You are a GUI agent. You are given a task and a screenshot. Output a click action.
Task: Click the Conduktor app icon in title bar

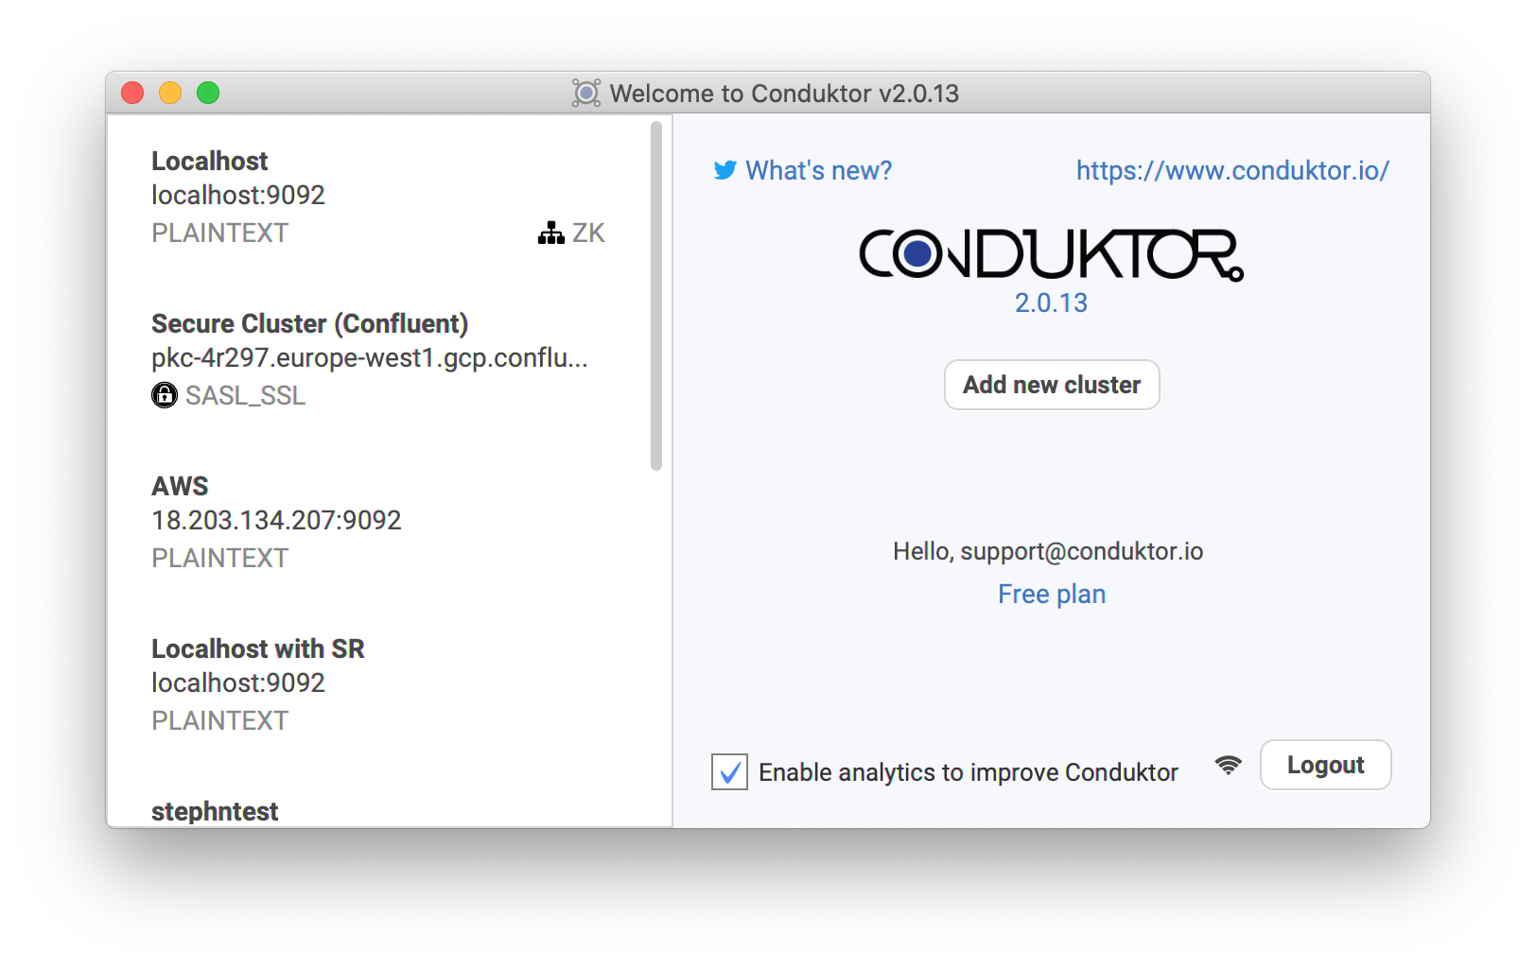pyautogui.click(x=586, y=93)
